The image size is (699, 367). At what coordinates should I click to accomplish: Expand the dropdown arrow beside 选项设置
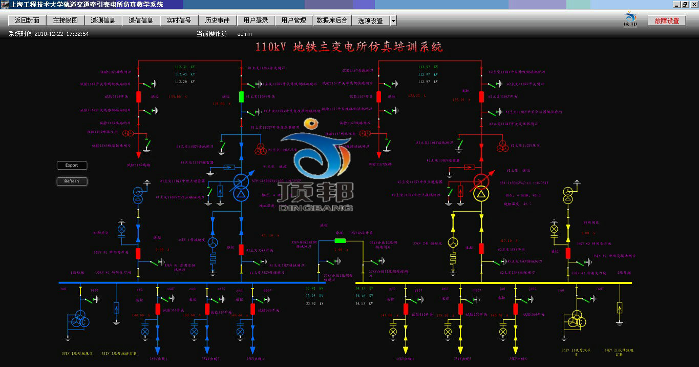coord(393,21)
